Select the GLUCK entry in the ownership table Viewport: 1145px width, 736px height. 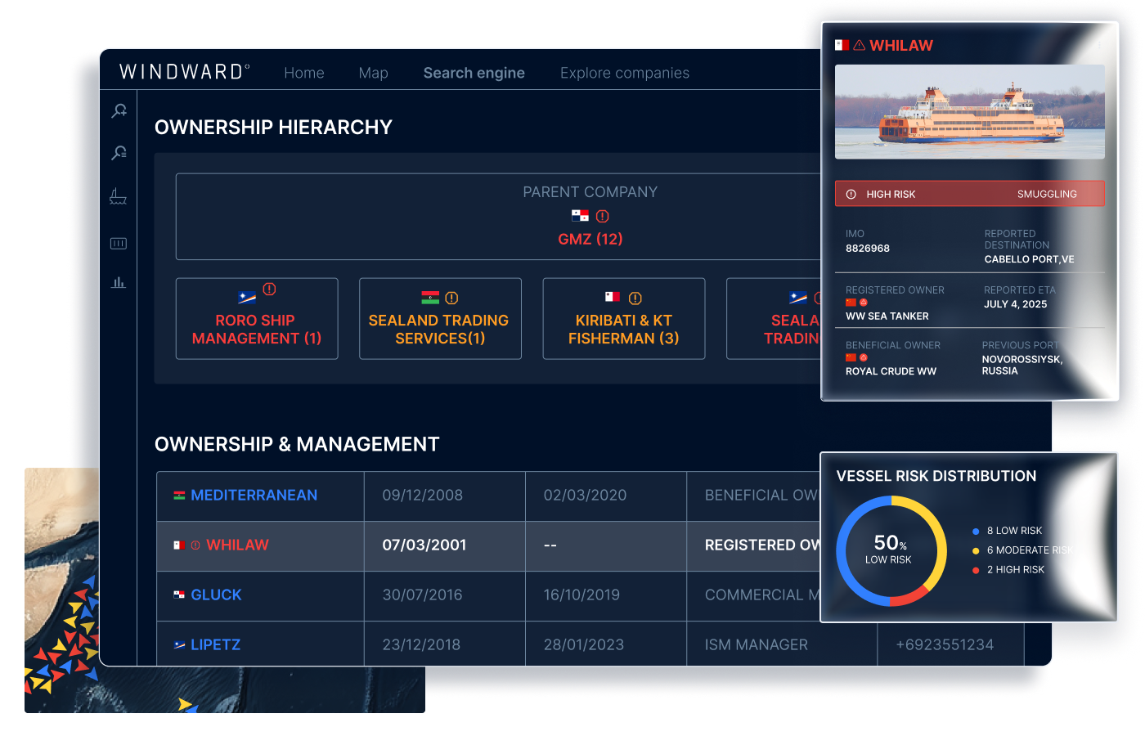pos(216,595)
